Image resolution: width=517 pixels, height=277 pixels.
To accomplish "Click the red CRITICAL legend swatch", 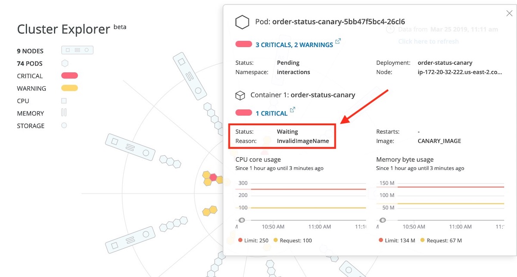I will click(69, 76).
